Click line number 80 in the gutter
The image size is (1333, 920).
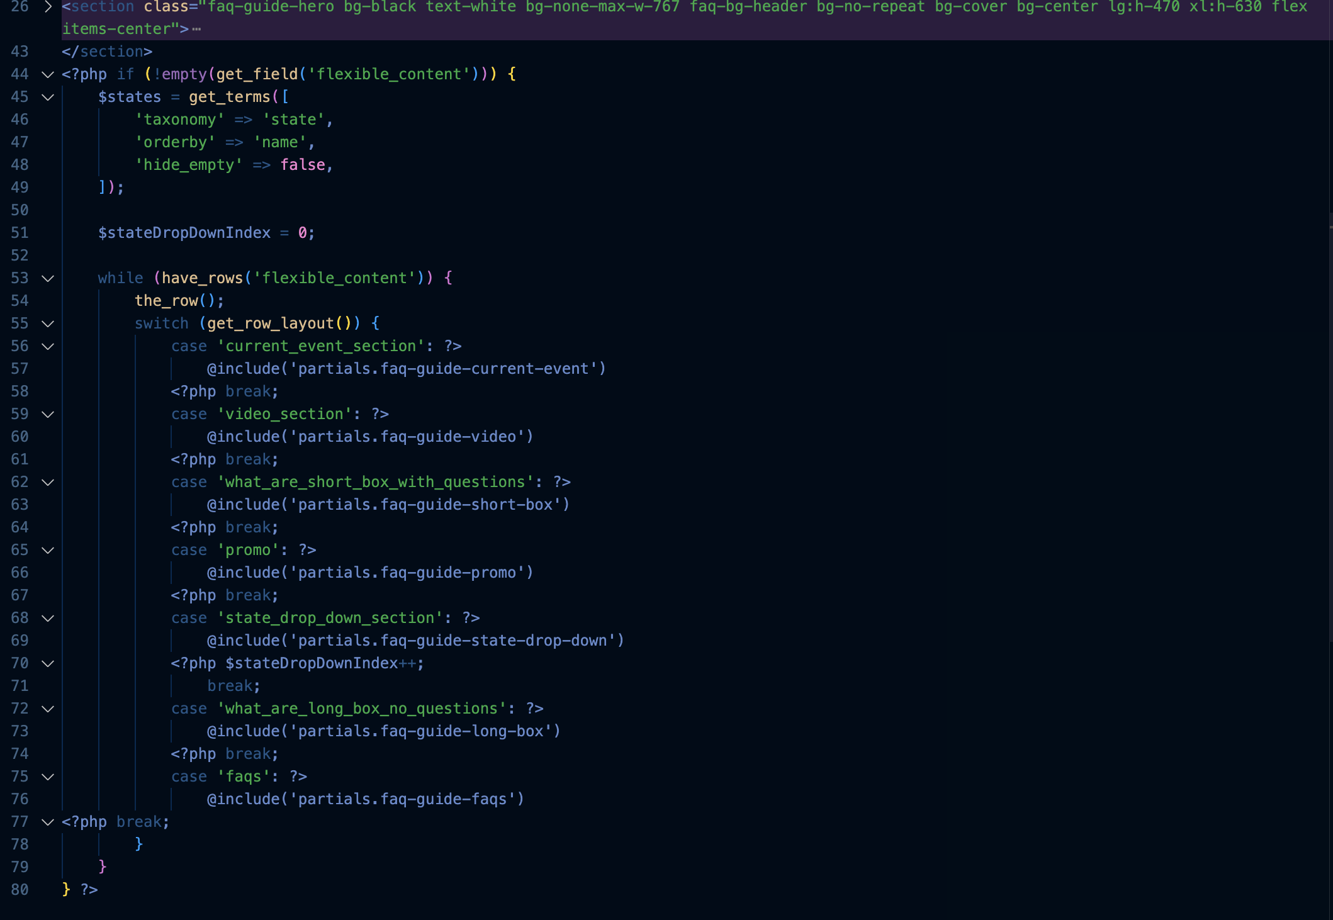click(20, 890)
